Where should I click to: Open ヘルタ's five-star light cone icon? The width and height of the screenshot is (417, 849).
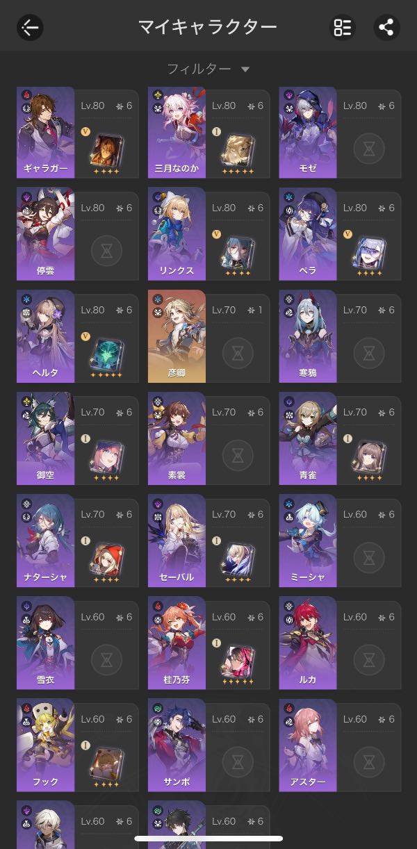(x=106, y=353)
